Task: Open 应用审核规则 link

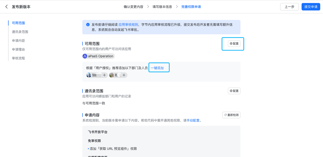Action: coord(128,25)
